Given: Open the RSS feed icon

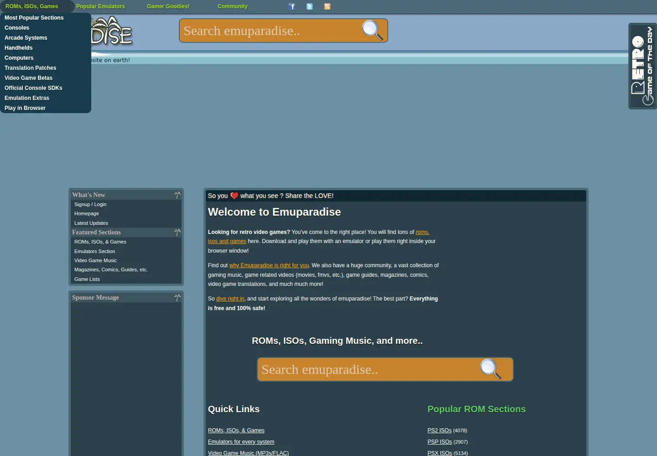Looking at the screenshot, I should [x=327, y=6].
